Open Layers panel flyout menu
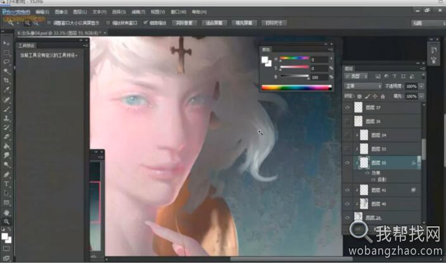Screen dimensions: 446x263 pos(423,69)
